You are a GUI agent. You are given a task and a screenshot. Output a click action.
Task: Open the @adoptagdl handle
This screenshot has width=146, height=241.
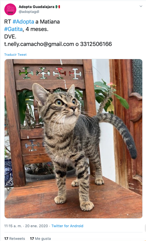(x=29, y=12)
